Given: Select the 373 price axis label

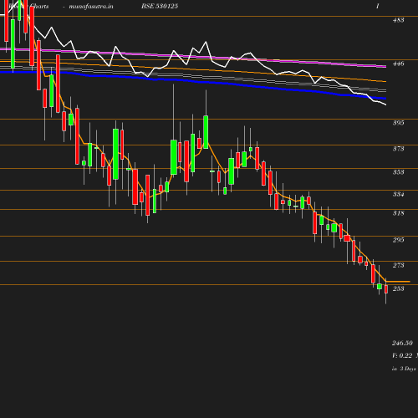Looking at the screenshot, I should 398,149.
